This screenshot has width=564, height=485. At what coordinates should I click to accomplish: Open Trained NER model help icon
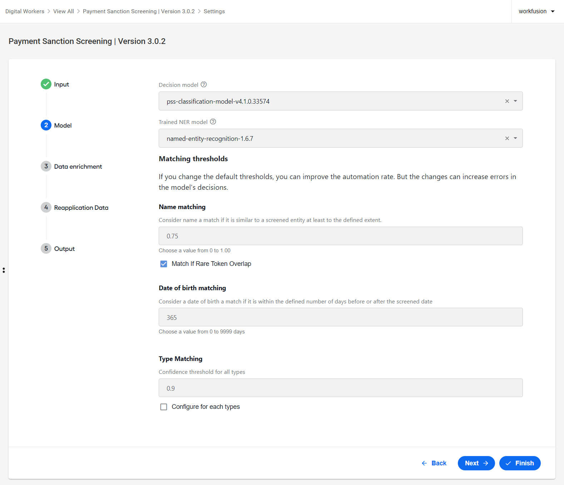coord(213,122)
